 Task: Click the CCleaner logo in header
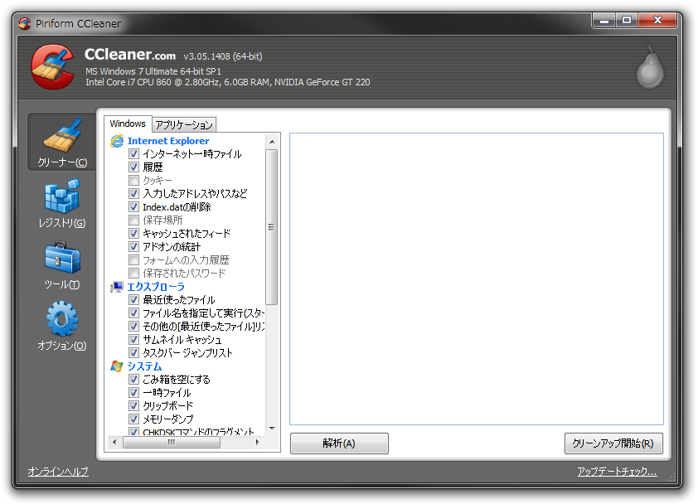coord(52,67)
